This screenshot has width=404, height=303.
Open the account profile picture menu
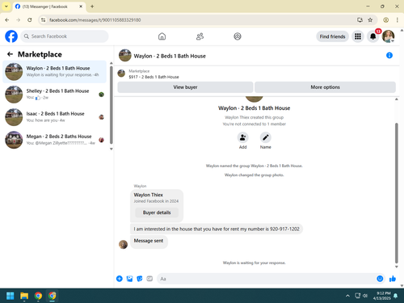388,36
